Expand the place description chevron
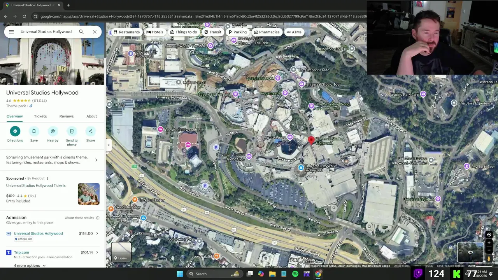 click(x=96, y=160)
